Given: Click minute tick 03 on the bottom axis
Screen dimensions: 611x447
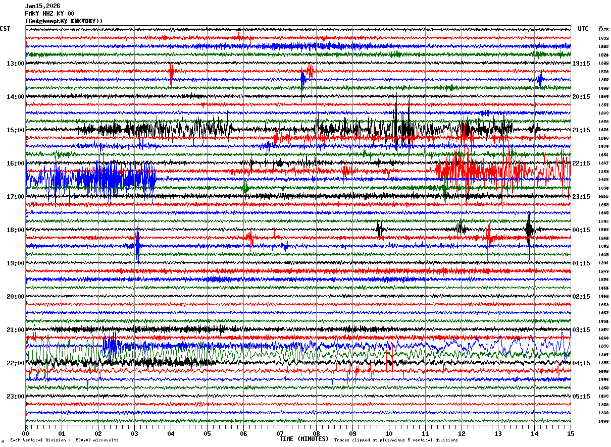Looking at the screenshot, I should point(134,433).
